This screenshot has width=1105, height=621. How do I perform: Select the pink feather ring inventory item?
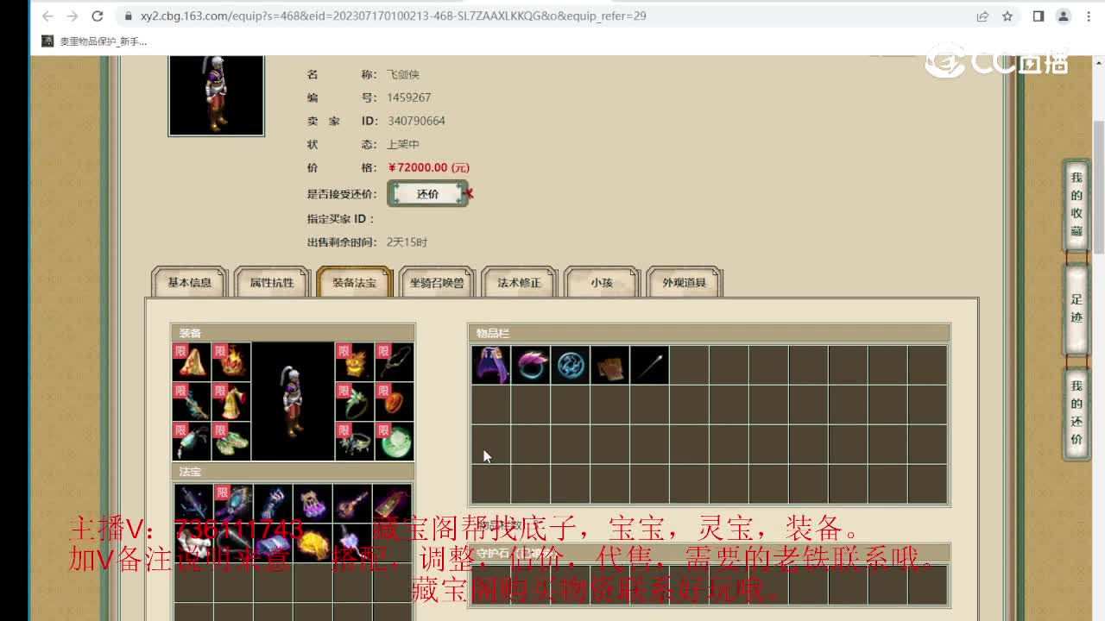pyautogui.click(x=530, y=365)
